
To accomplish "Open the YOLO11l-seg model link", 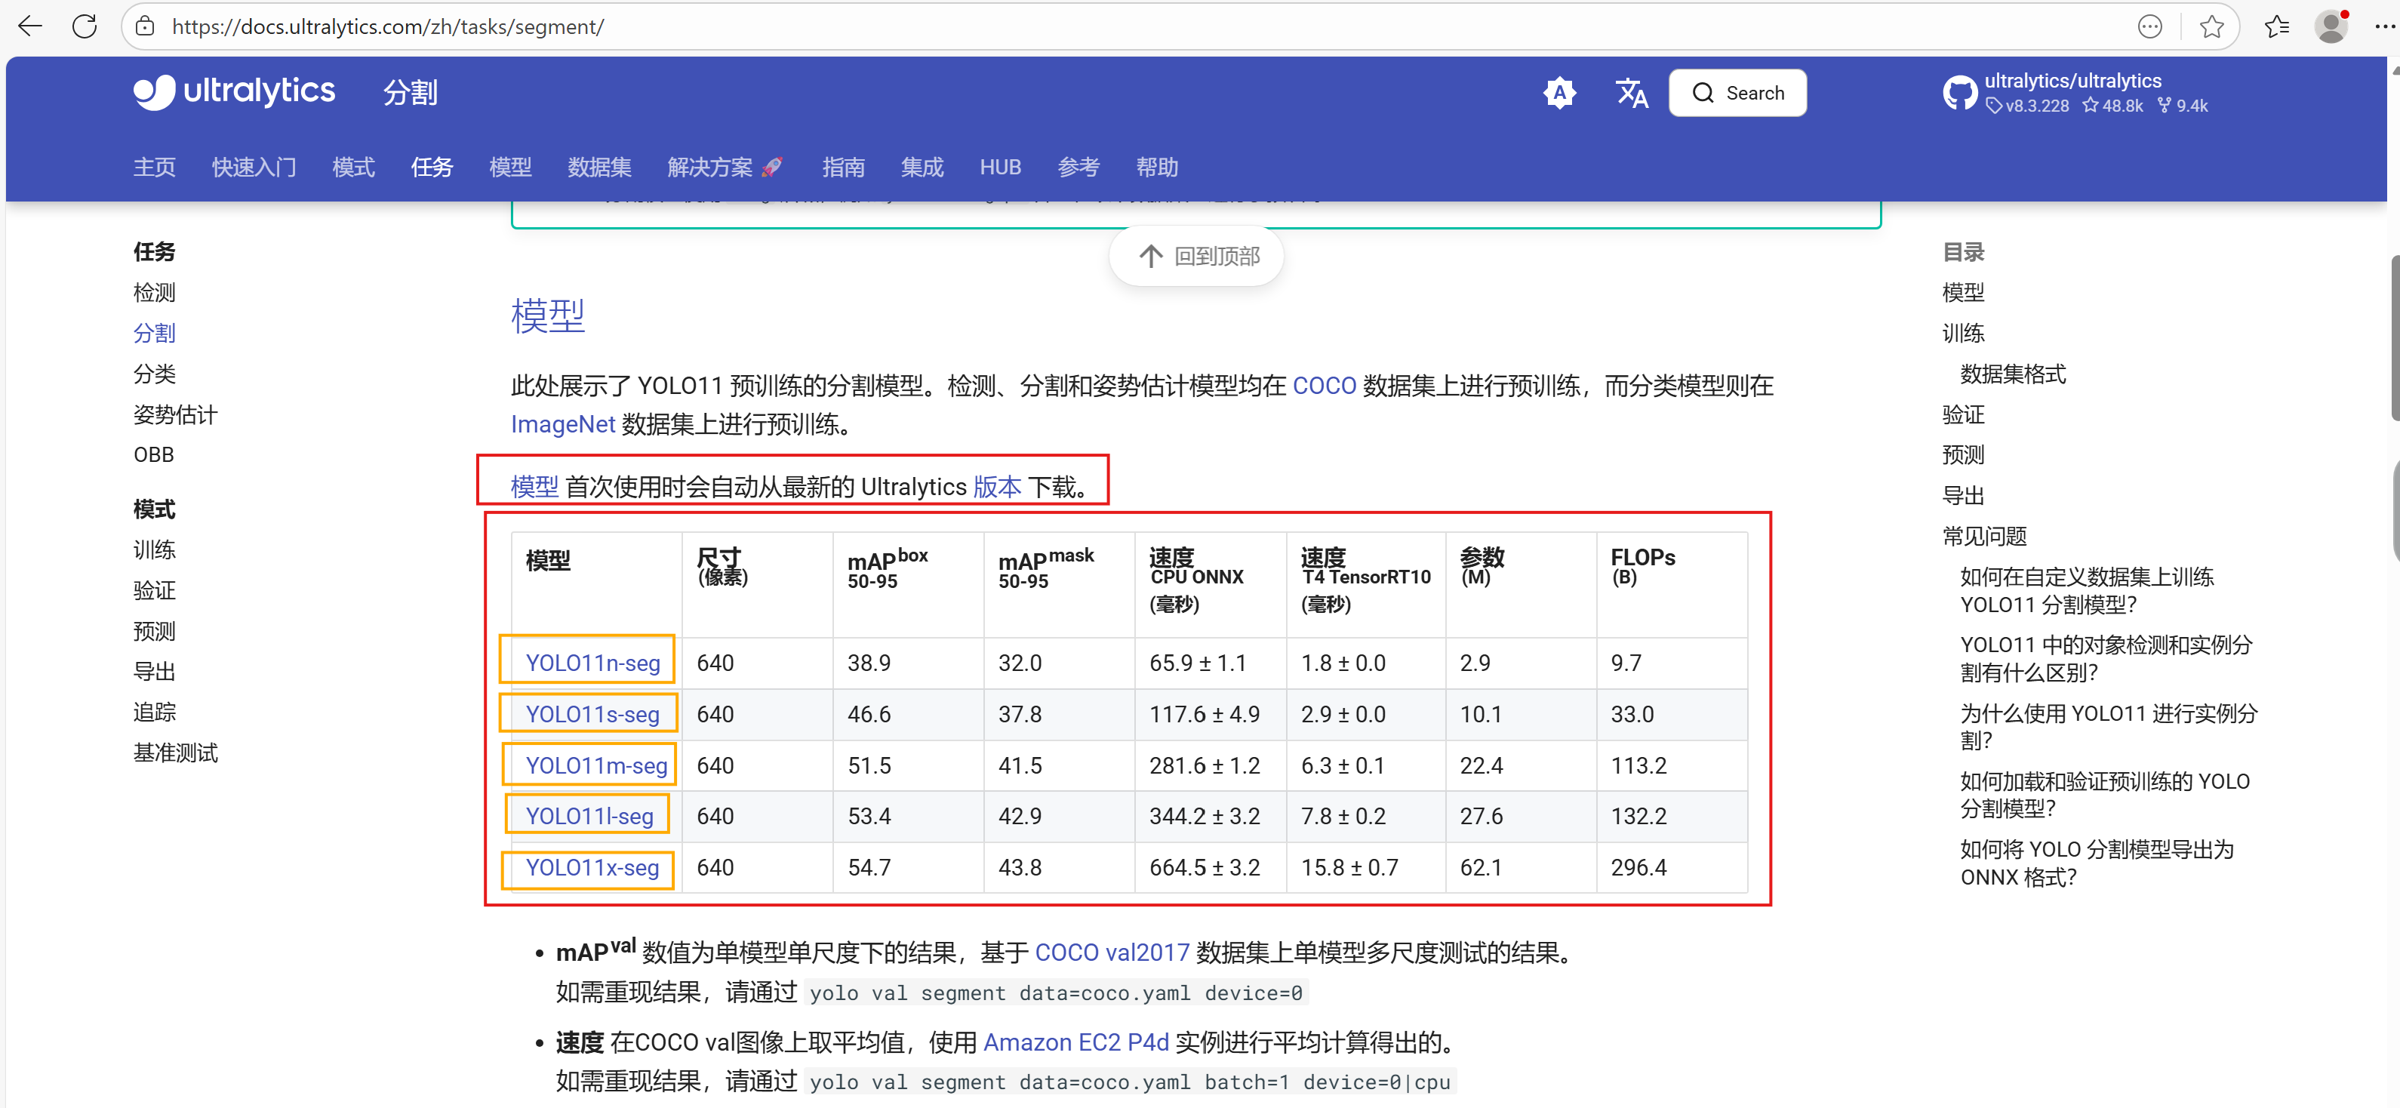I will click(589, 817).
